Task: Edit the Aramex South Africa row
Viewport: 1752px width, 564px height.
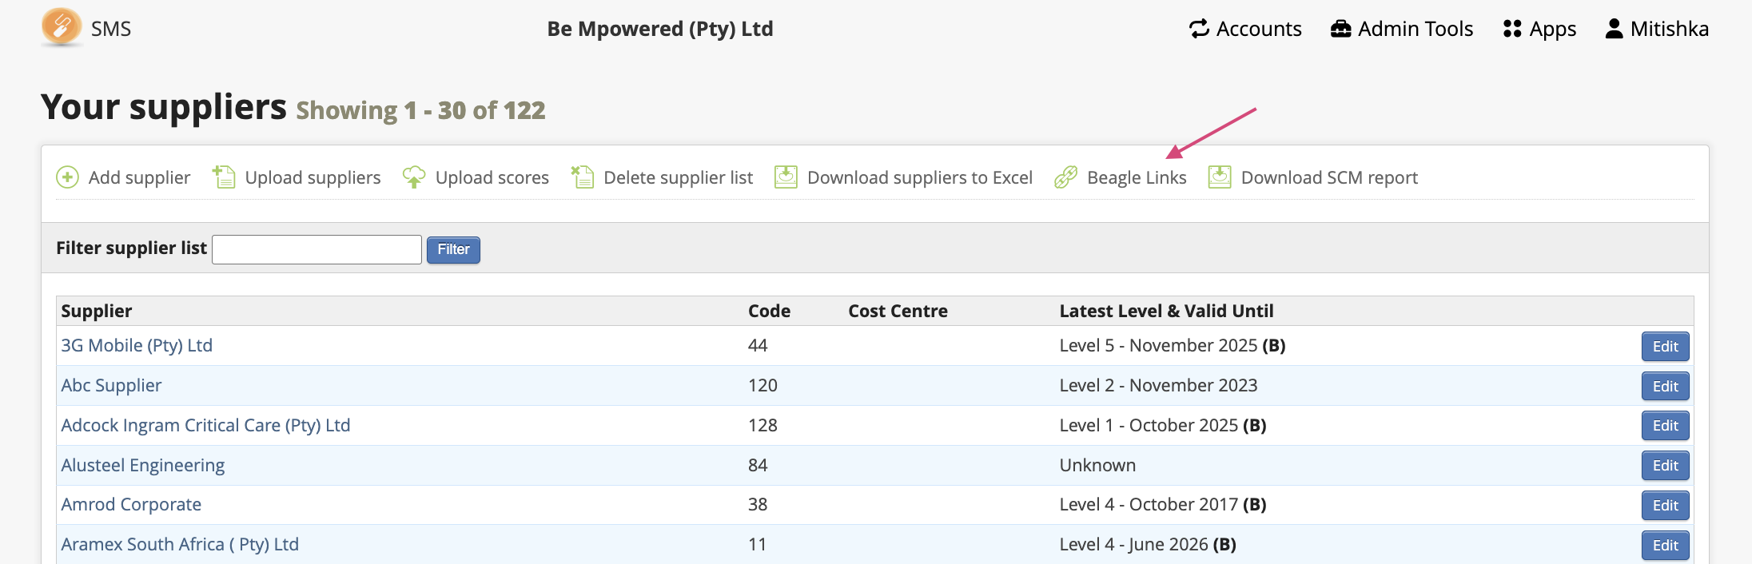Action: tap(1665, 545)
